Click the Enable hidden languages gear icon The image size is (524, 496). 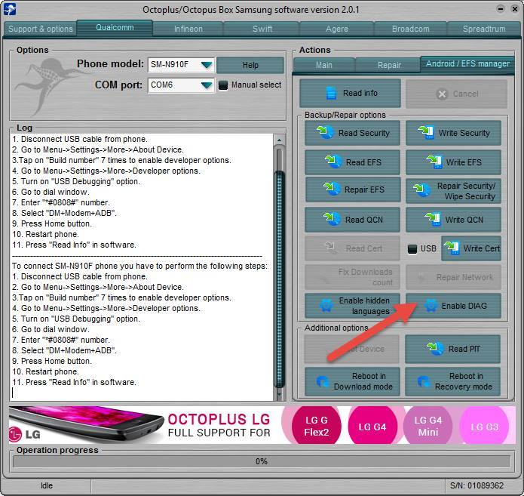click(326, 306)
